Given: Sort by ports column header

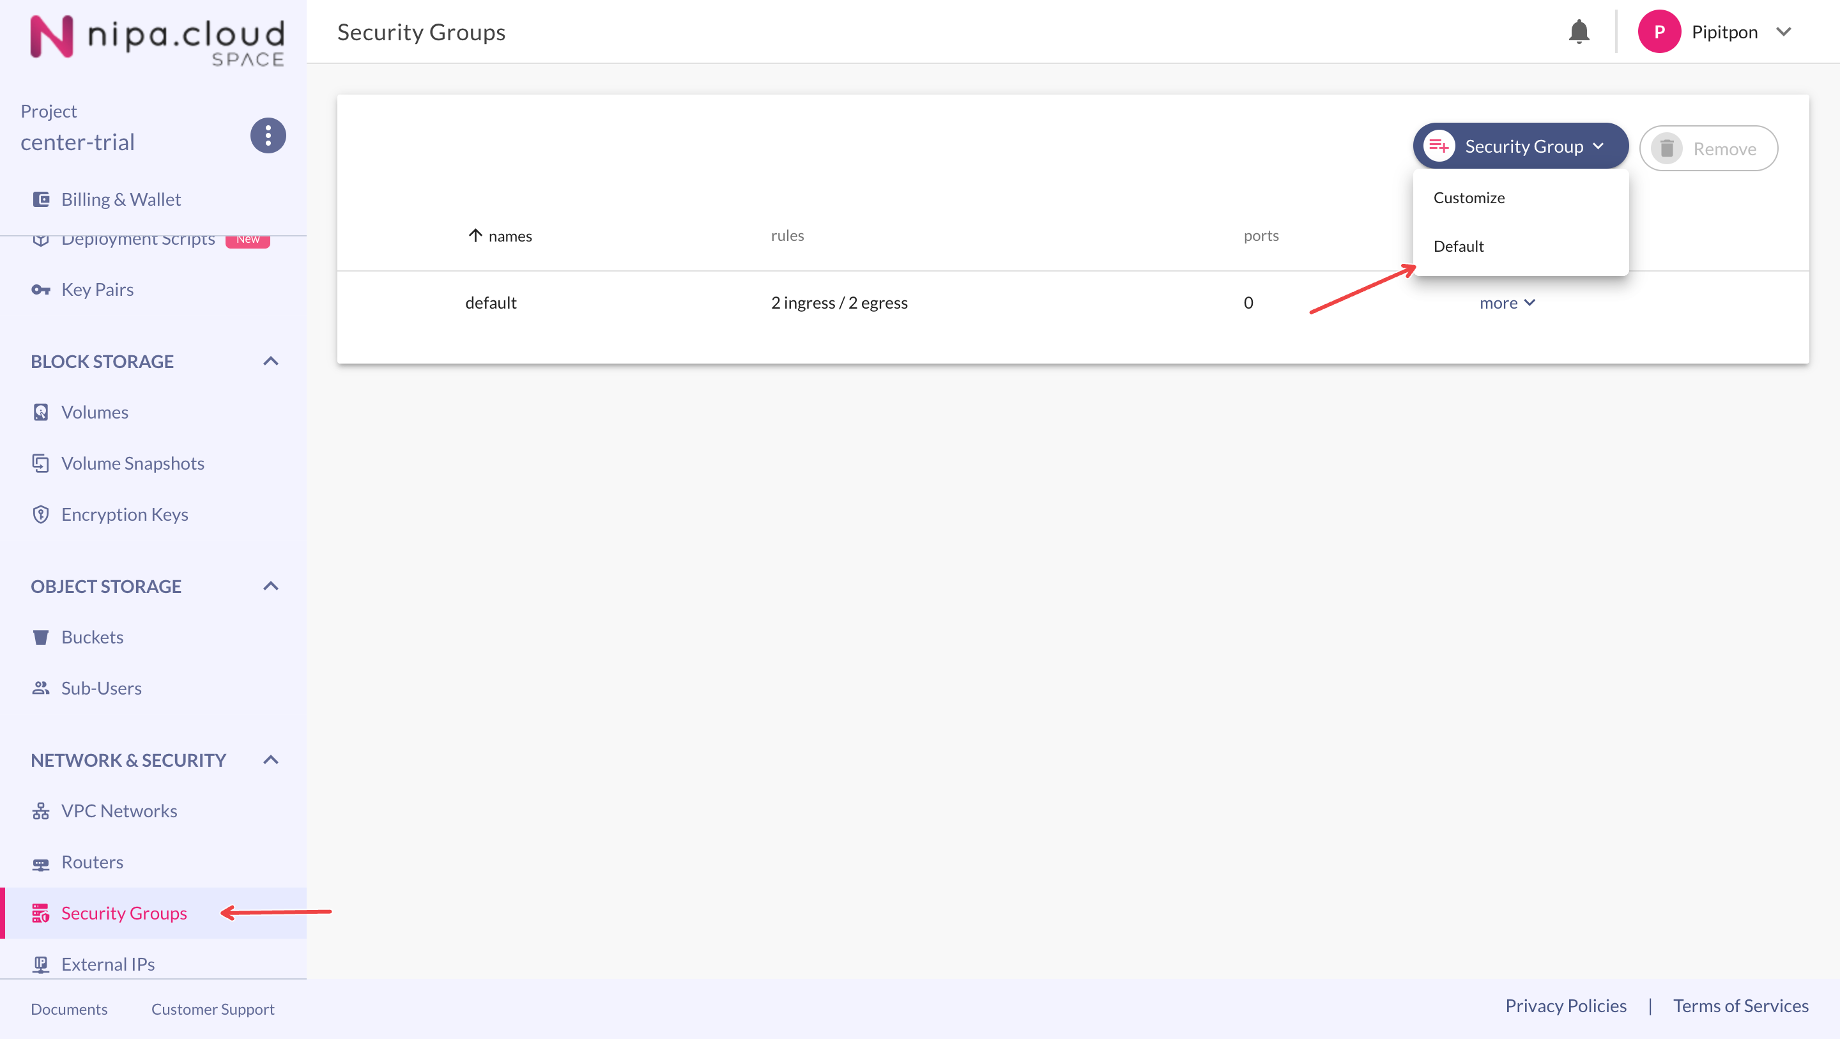Looking at the screenshot, I should [x=1261, y=236].
